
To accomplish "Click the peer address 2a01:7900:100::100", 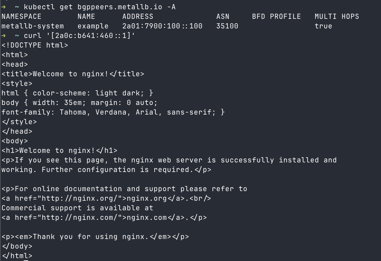I will (x=162, y=26).
